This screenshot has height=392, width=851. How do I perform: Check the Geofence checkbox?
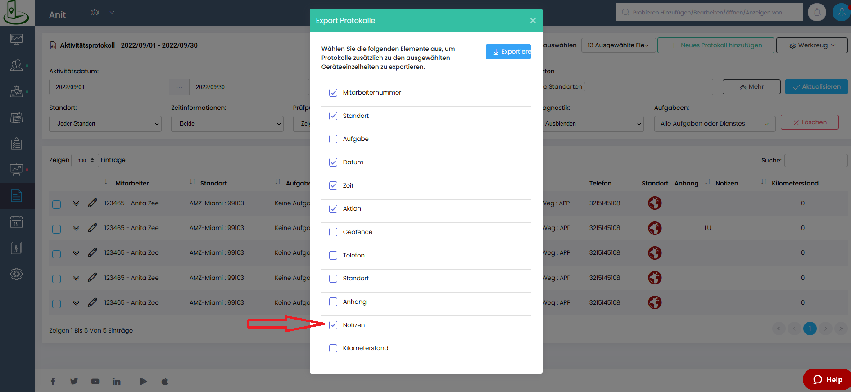coord(333,232)
